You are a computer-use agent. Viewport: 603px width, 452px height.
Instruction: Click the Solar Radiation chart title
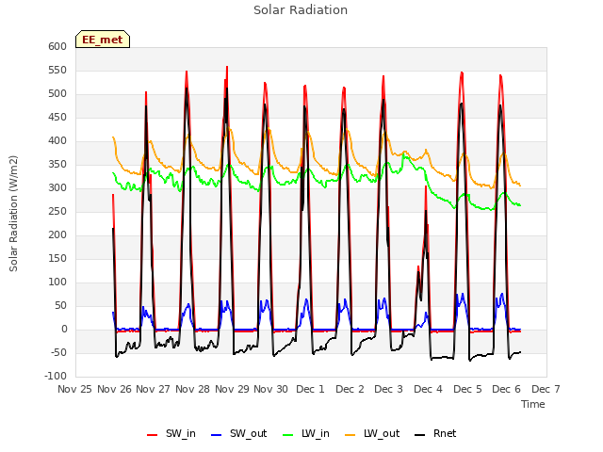[x=301, y=10]
